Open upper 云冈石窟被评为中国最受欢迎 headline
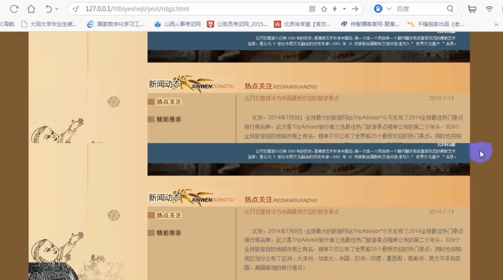The width and height of the screenshot is (503, 280). 291,99
